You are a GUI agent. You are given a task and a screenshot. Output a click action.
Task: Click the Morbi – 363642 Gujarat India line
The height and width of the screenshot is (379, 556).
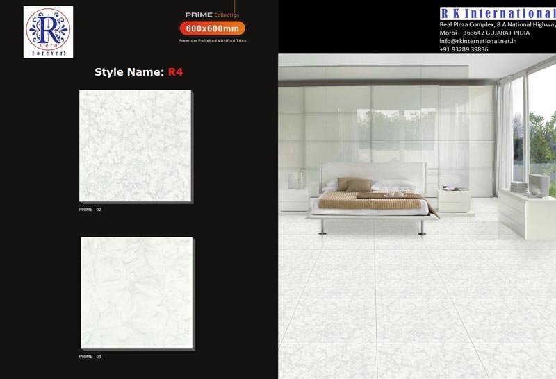(484, 33)
